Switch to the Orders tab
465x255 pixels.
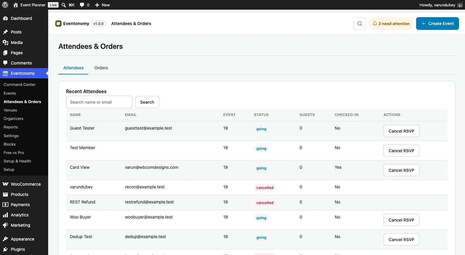pos(101,68)
